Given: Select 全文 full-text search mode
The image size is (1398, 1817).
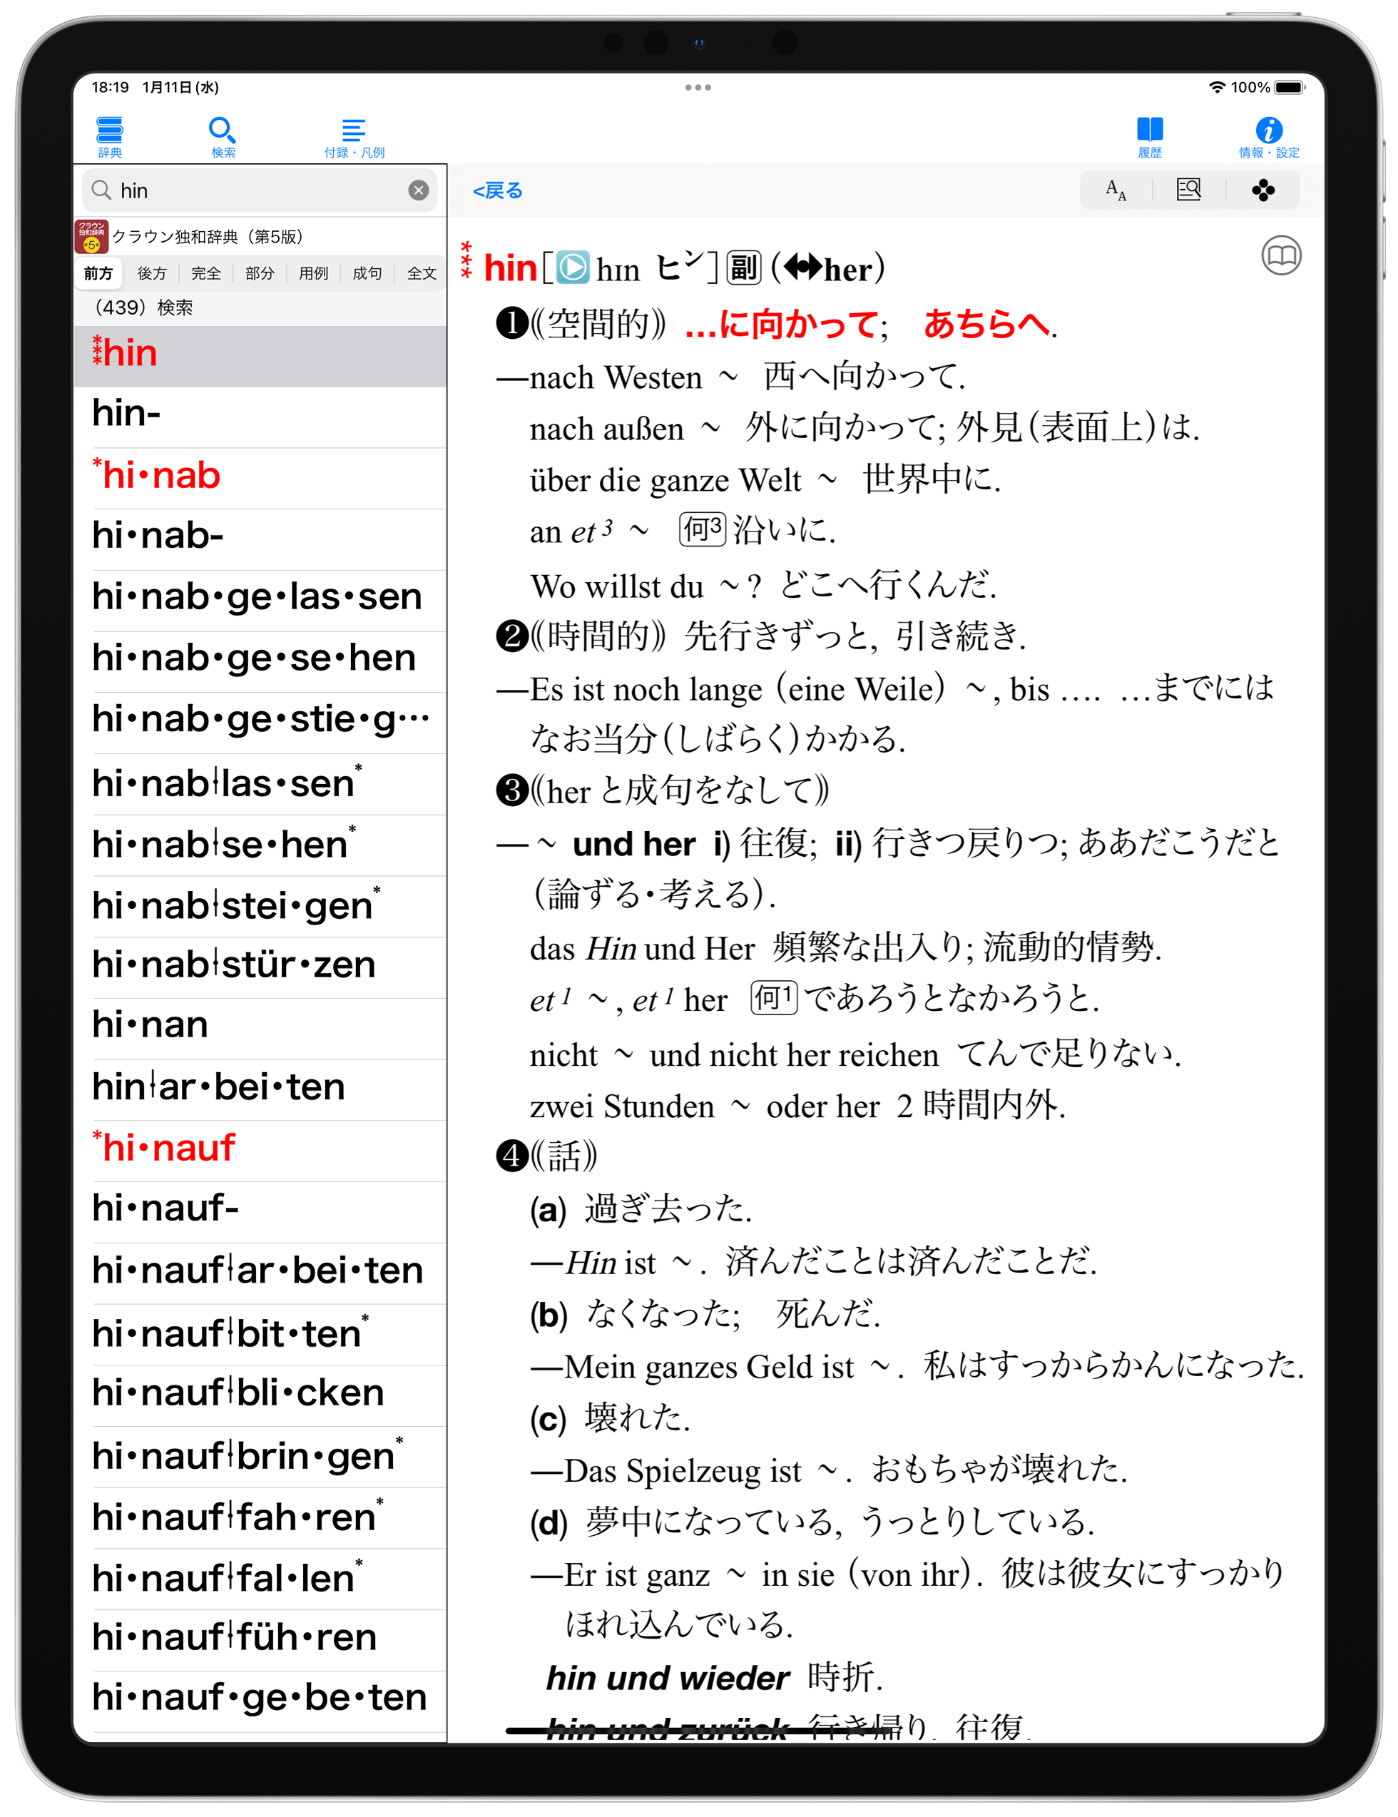Looking at the screenshot, I should point(421,273).
